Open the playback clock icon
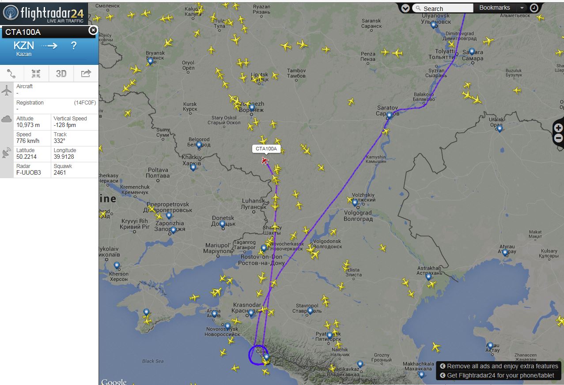 (x=534, y=8)
